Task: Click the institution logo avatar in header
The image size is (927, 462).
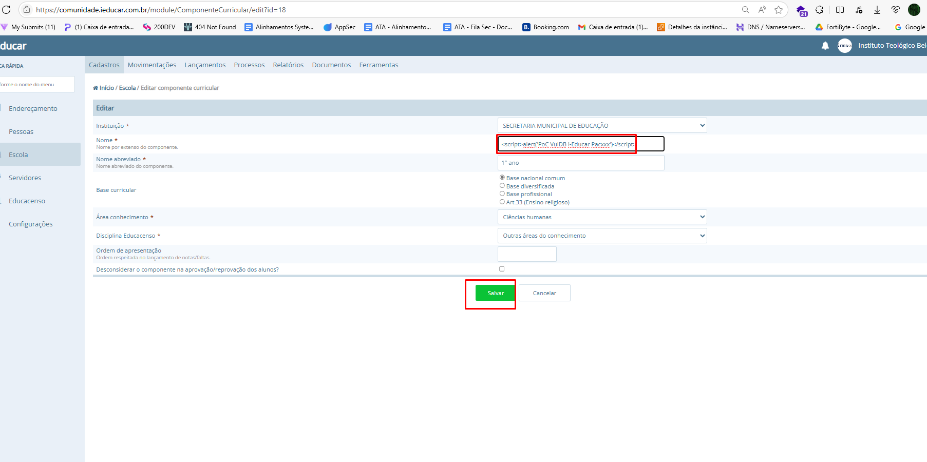Action: 845,46
